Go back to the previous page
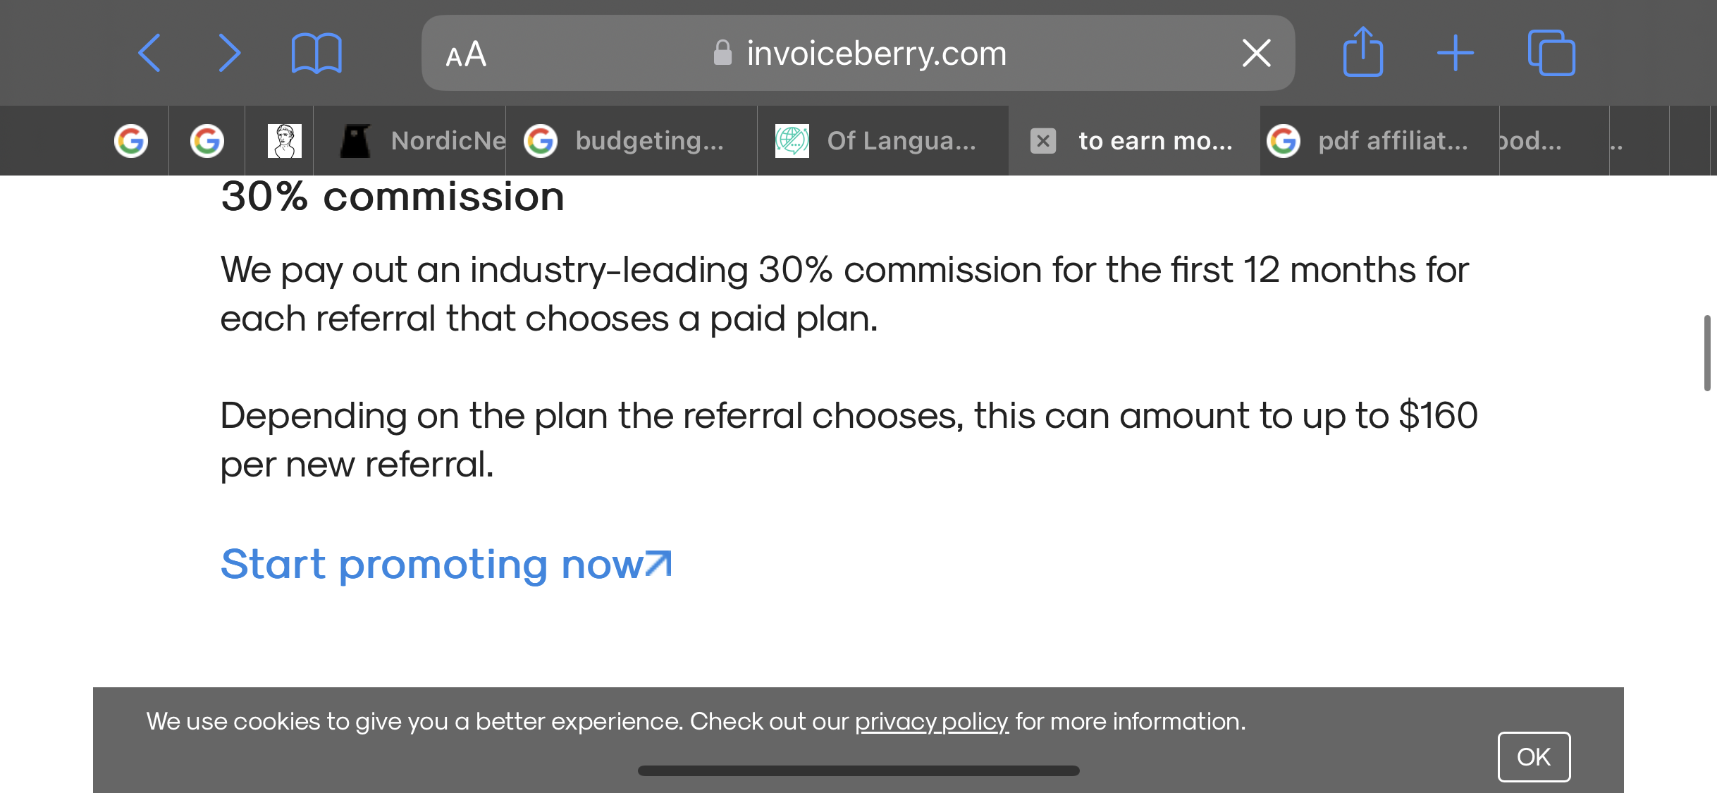Image resolution: width=1717 pixels, height=793 pixels. tap(149, 53)
